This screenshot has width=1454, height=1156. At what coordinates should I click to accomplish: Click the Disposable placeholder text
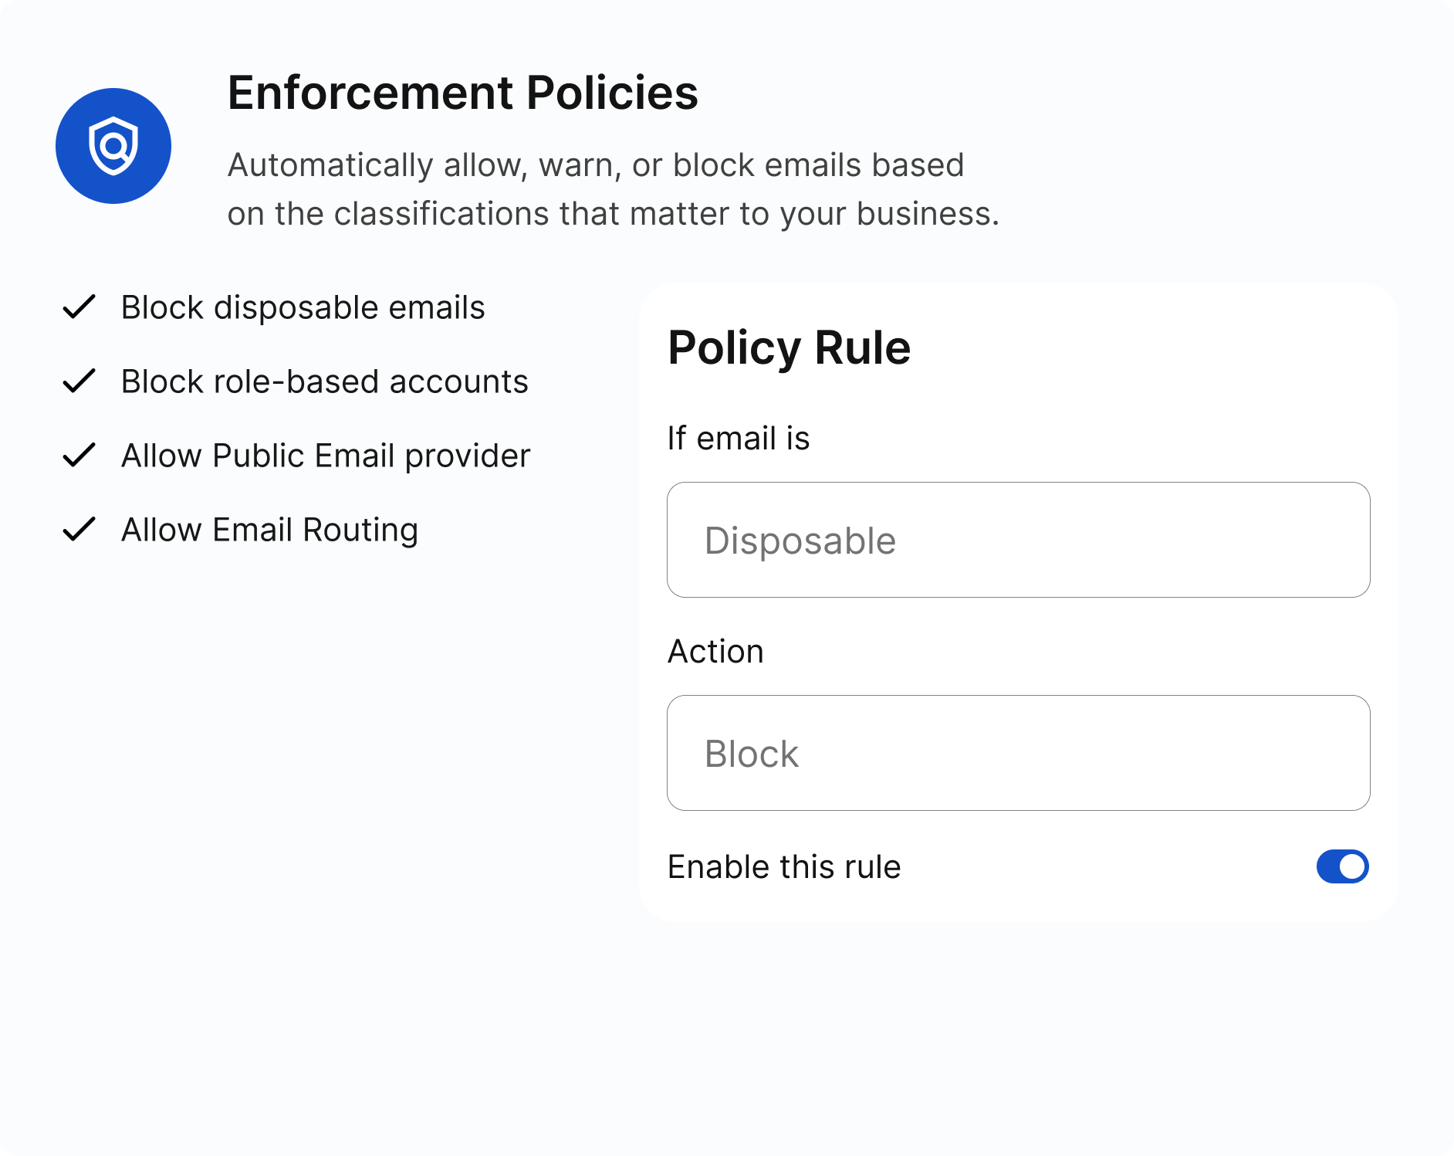(x=800, y=541)
